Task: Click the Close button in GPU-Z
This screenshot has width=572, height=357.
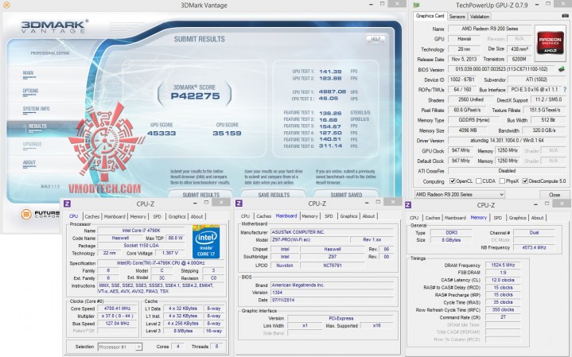Action: click(554, 194)
